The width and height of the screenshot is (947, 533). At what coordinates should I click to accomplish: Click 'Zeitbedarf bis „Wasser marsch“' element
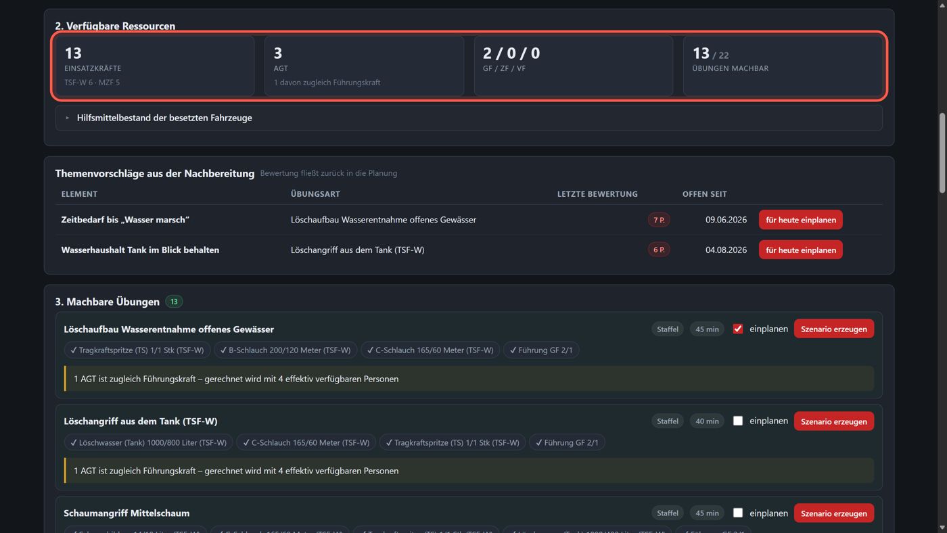125,220
